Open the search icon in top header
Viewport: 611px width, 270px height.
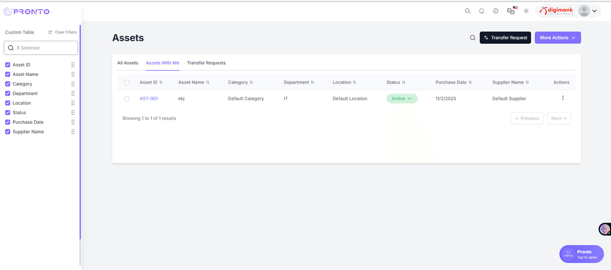click(x=467, y=11)
